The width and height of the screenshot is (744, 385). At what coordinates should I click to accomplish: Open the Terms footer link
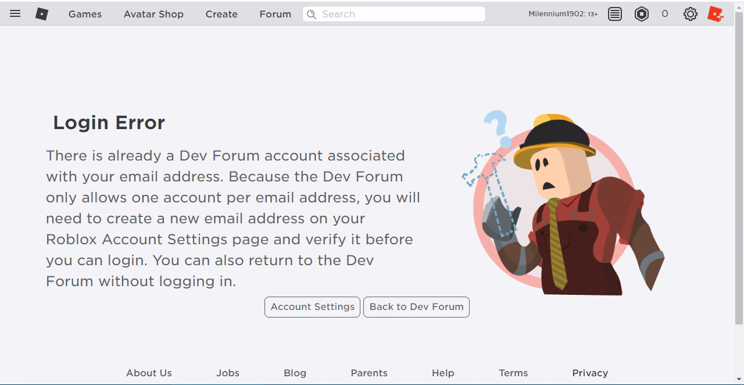click(x=513, y=373)
